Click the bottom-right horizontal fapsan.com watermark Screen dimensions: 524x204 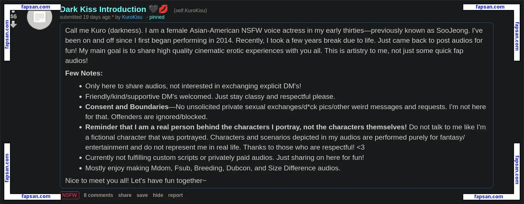point(489,197)
